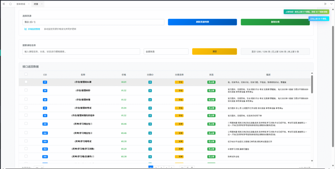Click the table's vertical scrollbar
335x169 pixels.
click(311, 85)
